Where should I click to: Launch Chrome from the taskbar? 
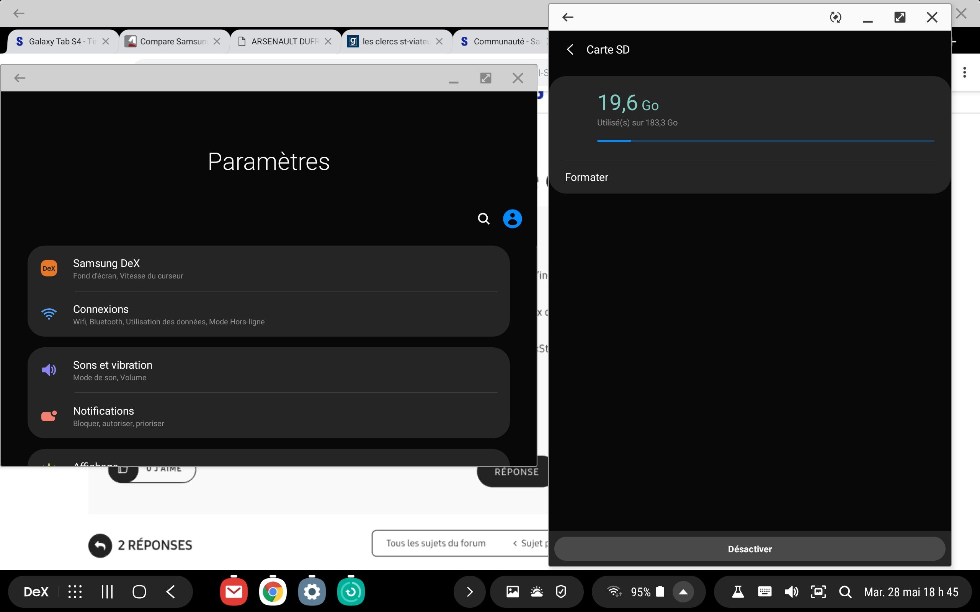pyautogui.click(x=273, y=592)
